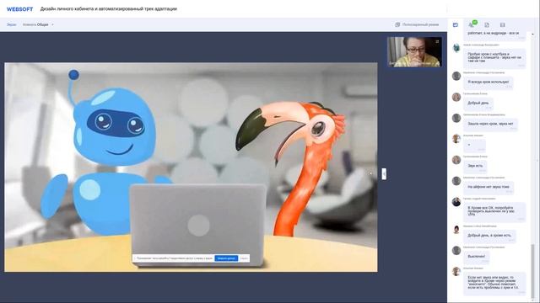Select message 'Пробую хром с ноутбука и сафари'
The height and width of the screenshot is (303, 540).
tap(494, 58)
